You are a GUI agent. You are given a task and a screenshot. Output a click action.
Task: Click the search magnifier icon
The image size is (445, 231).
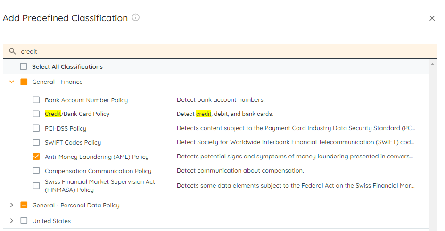[13, 51]
